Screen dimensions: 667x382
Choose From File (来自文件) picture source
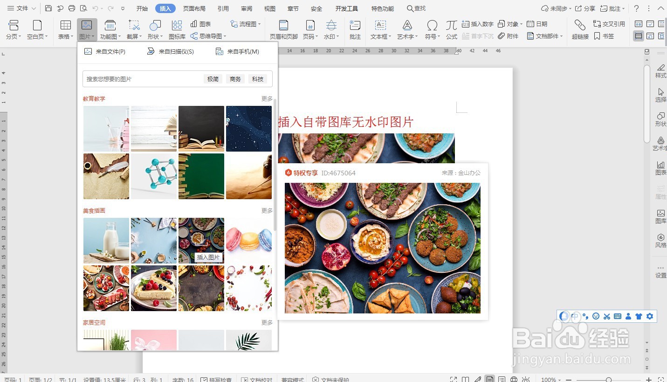tap(105, 52)
